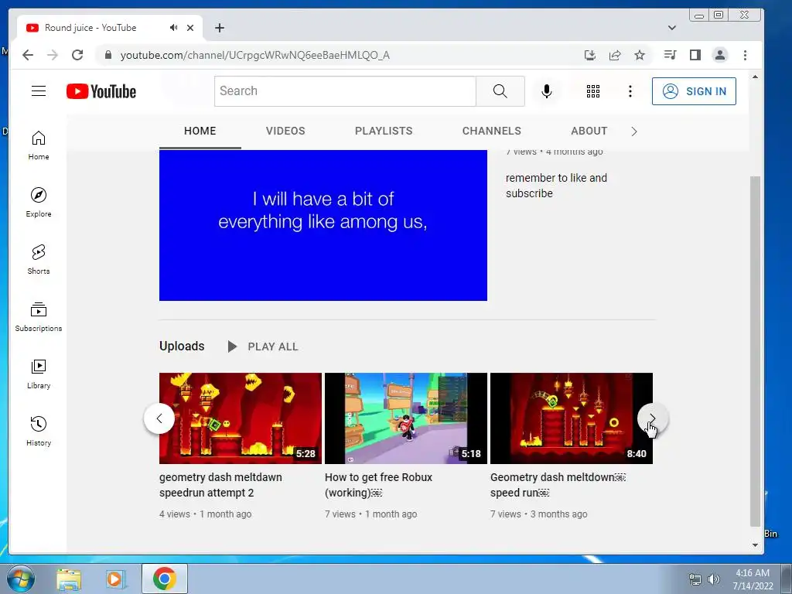
Task: Switch to the ABOUT tab
Action: pos(589,131)
